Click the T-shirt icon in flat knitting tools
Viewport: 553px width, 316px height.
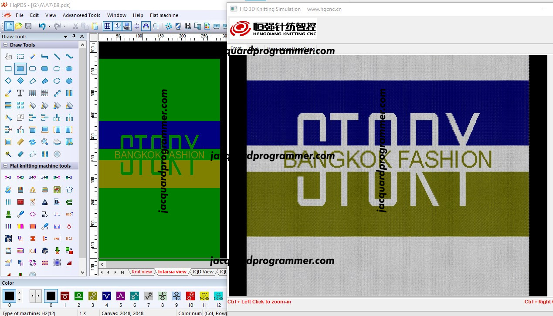click(69, 190)
